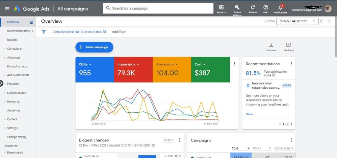This screenshot has width=337, height=158.
Task: Open the Campaigns table Clicks column dropdown
Action: click(262, 148)
